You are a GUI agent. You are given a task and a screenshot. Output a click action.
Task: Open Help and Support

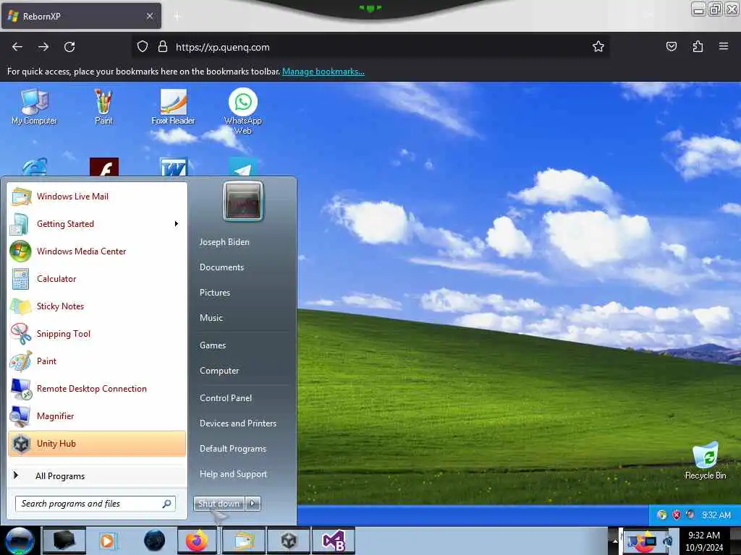234,474
